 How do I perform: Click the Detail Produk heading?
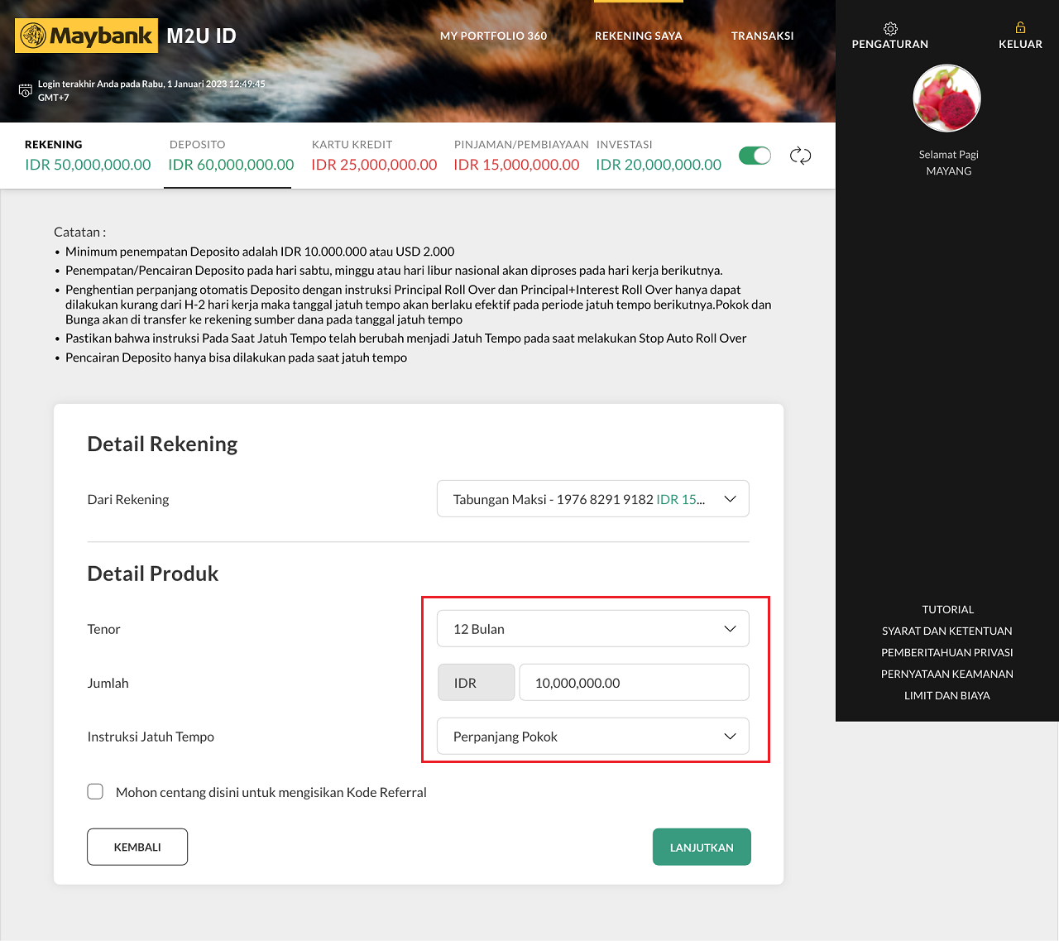[153, 574]
